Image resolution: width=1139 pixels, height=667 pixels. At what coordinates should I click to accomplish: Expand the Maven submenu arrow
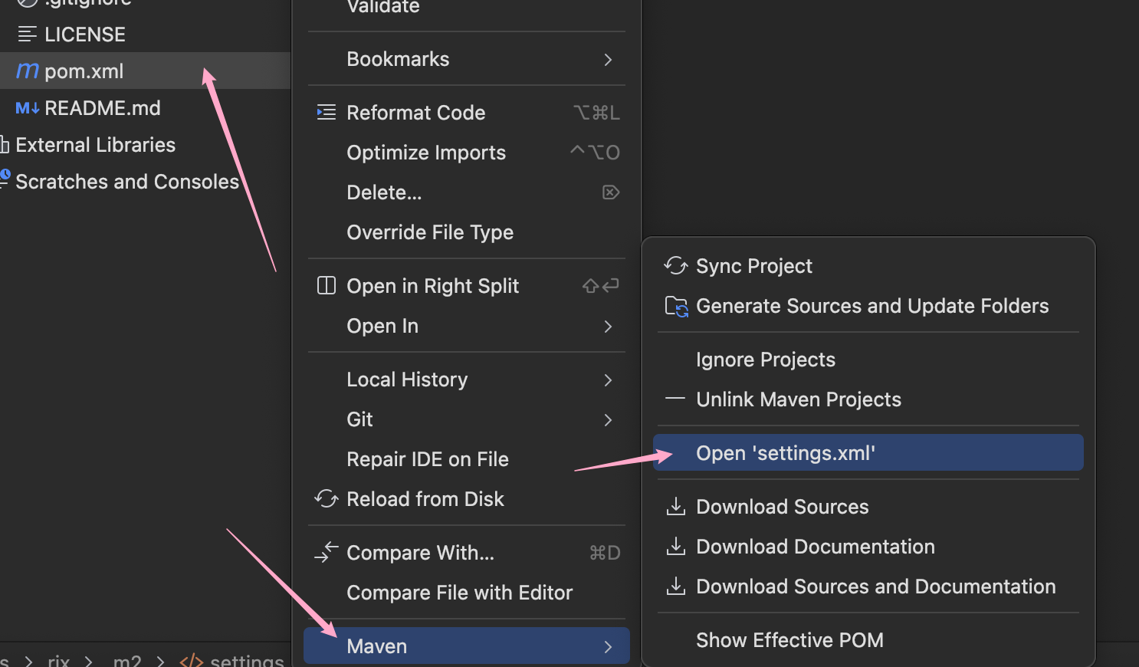click(608, 646)
